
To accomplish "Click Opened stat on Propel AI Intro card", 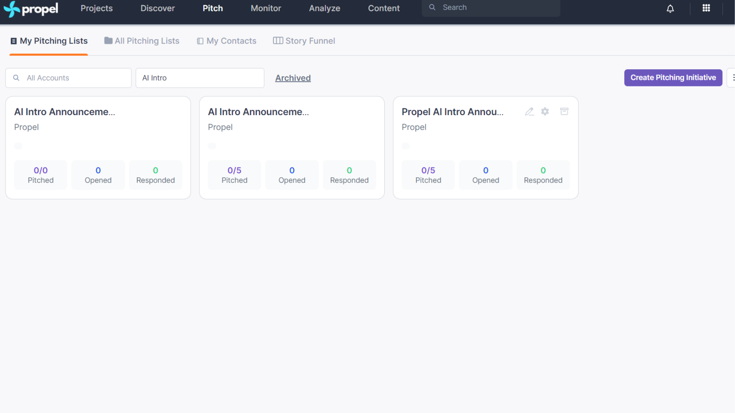I will [x=485, y=175].
